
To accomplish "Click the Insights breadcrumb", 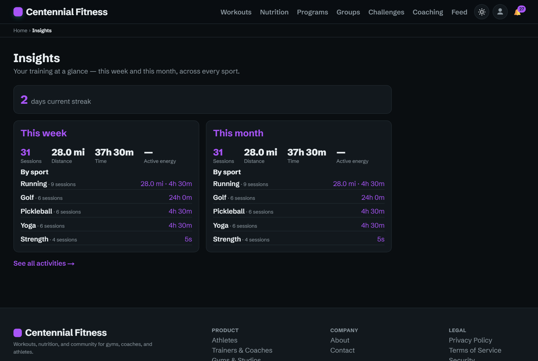I will [x=42, y=31].
